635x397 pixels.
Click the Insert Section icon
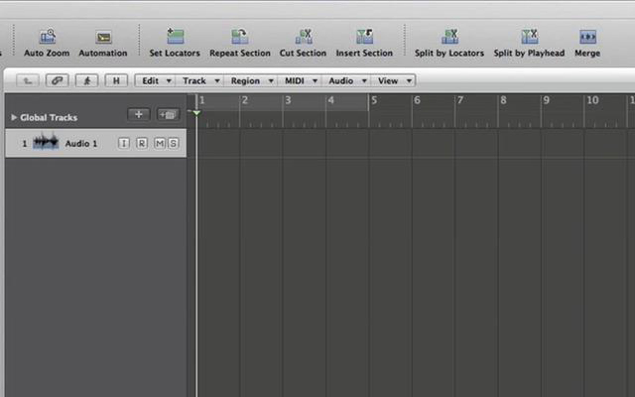[365, 36]
